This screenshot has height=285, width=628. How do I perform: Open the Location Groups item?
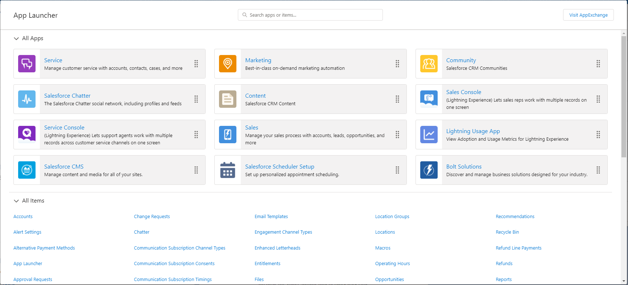(x=392, y=217)
